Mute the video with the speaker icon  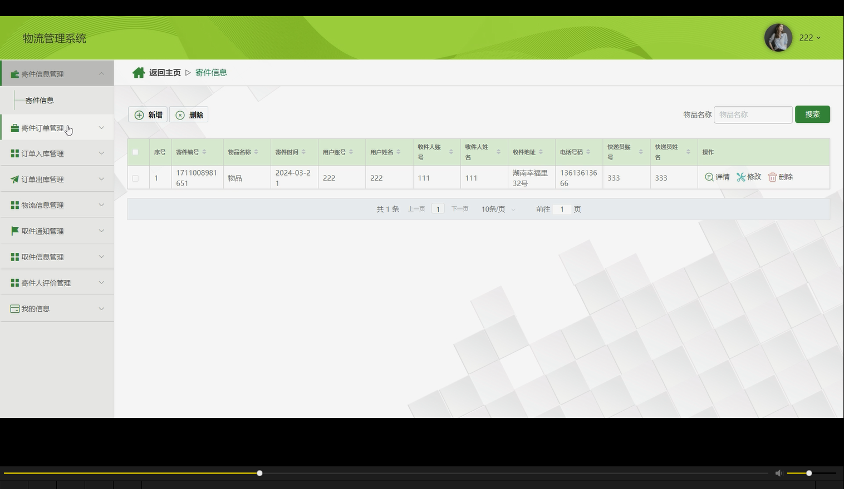click(779, 473)
